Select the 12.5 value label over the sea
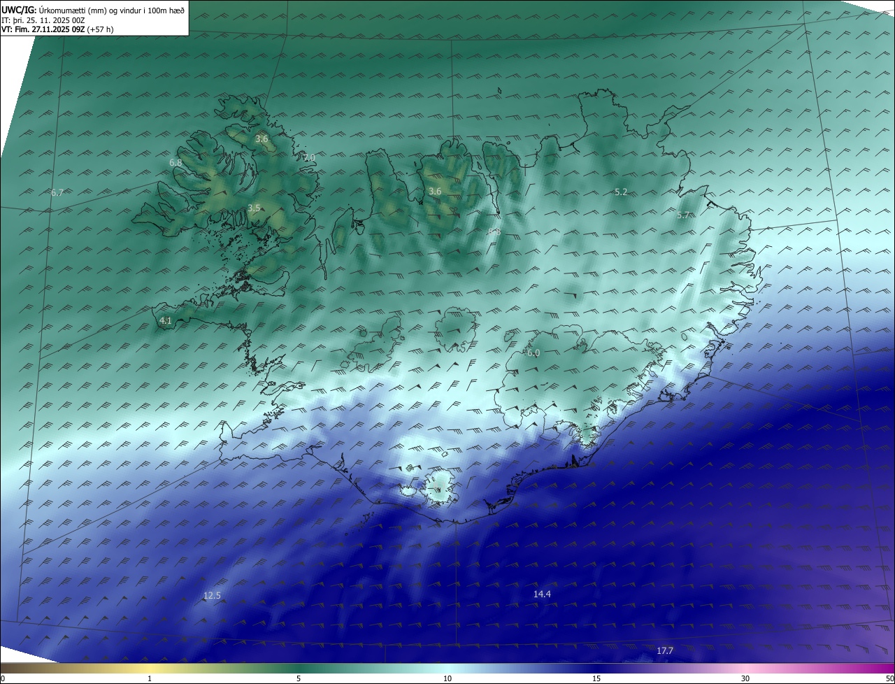This screenshot has width=895, height=684. (212, 596)
